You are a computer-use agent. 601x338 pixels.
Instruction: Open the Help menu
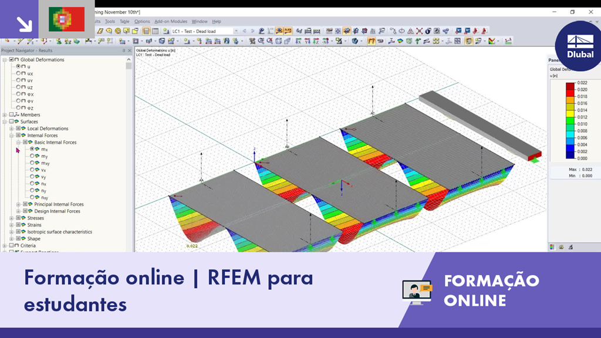click(x=217, y=22)
